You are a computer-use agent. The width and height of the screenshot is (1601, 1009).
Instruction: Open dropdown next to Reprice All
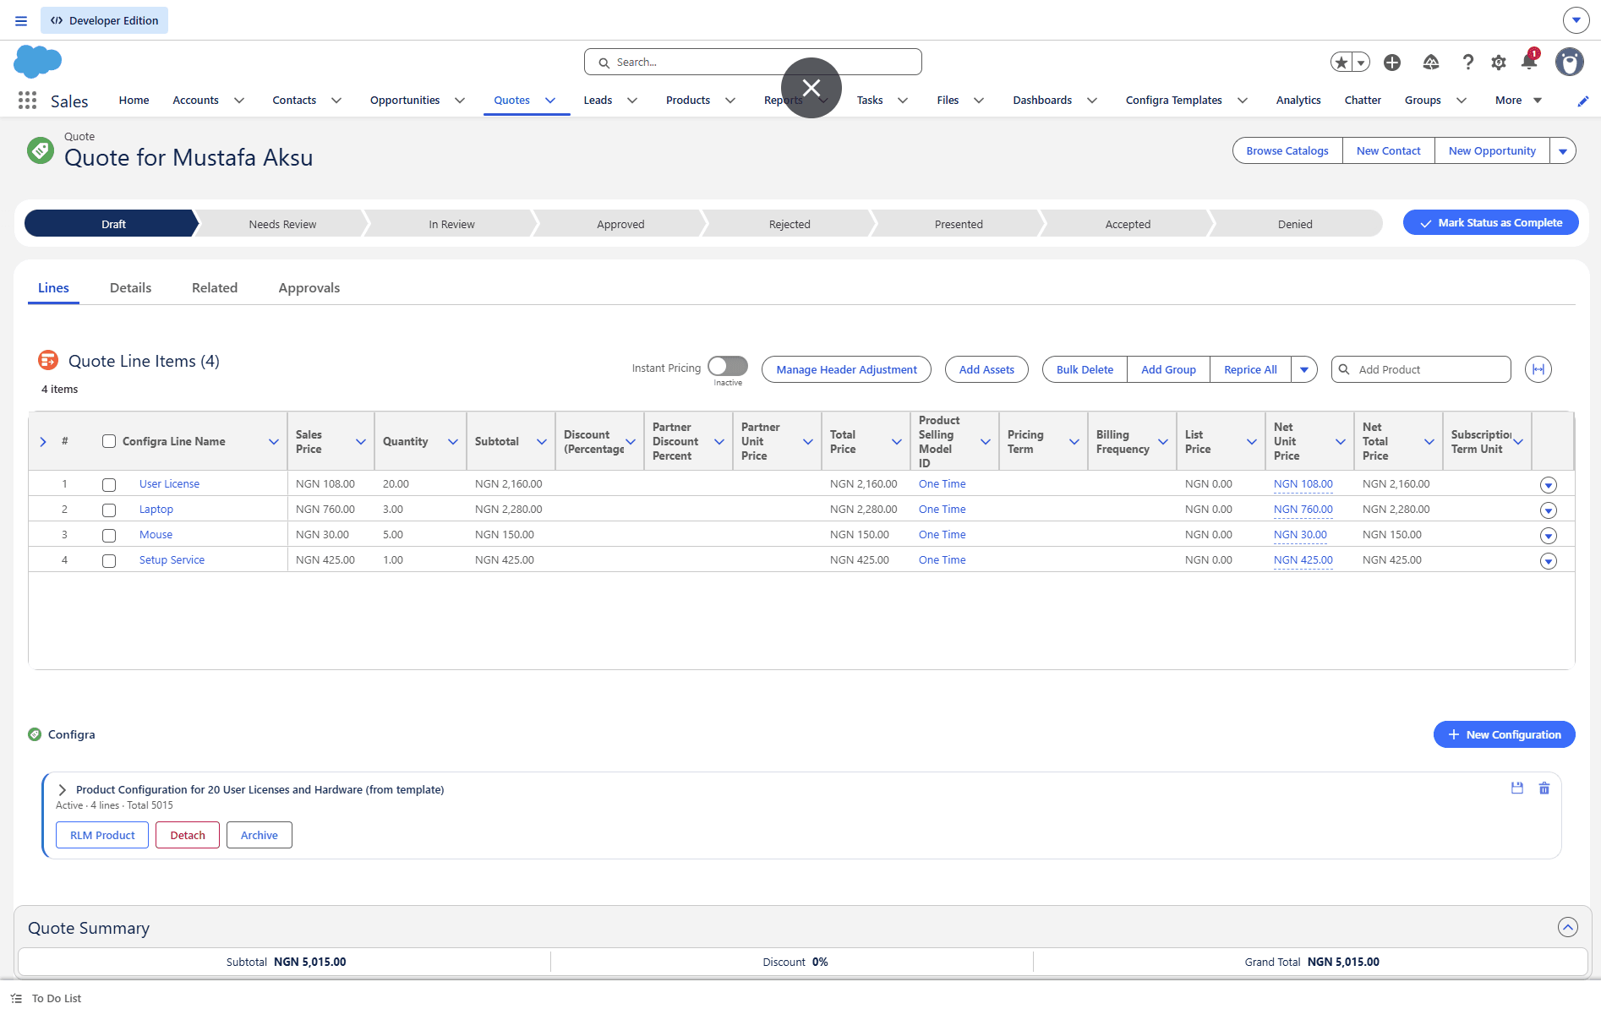tap(1304, 369)
